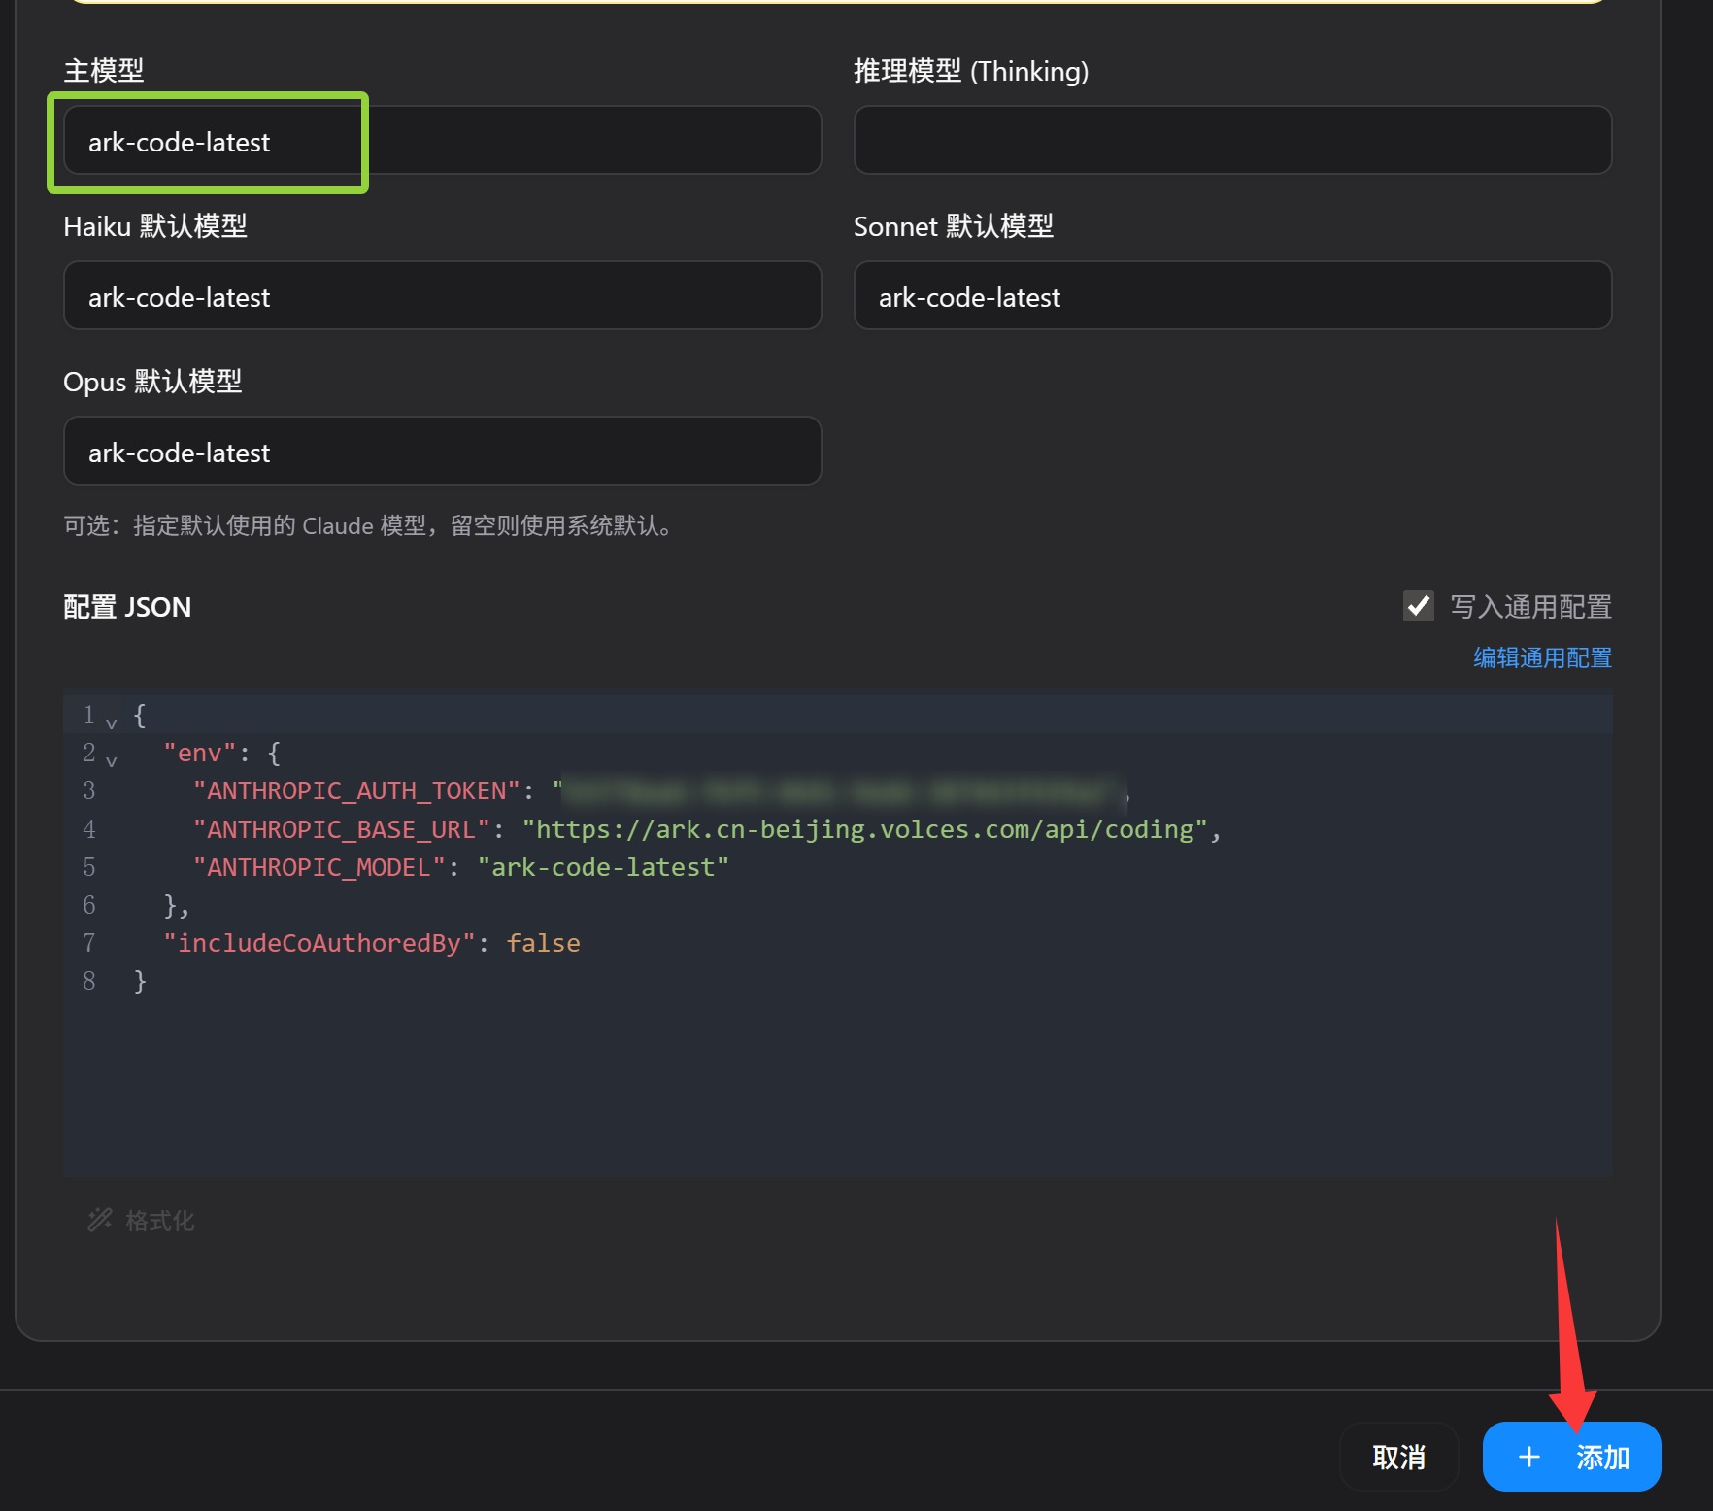Collapse the root JSON object on line 1
Screen dimensions: 1713x1511
pyautogui.click(x=111, y=721)
